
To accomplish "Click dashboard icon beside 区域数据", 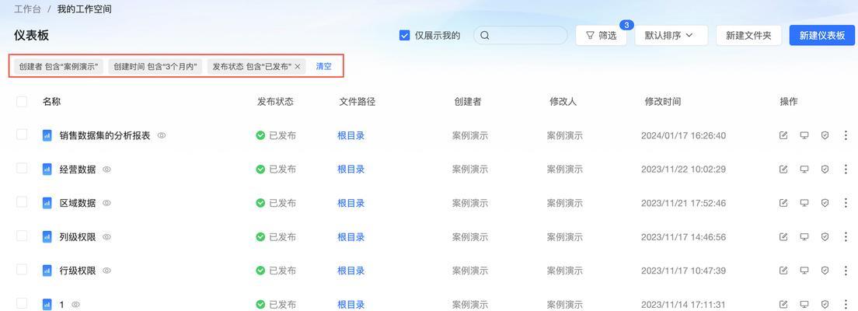I will (47, 203).
